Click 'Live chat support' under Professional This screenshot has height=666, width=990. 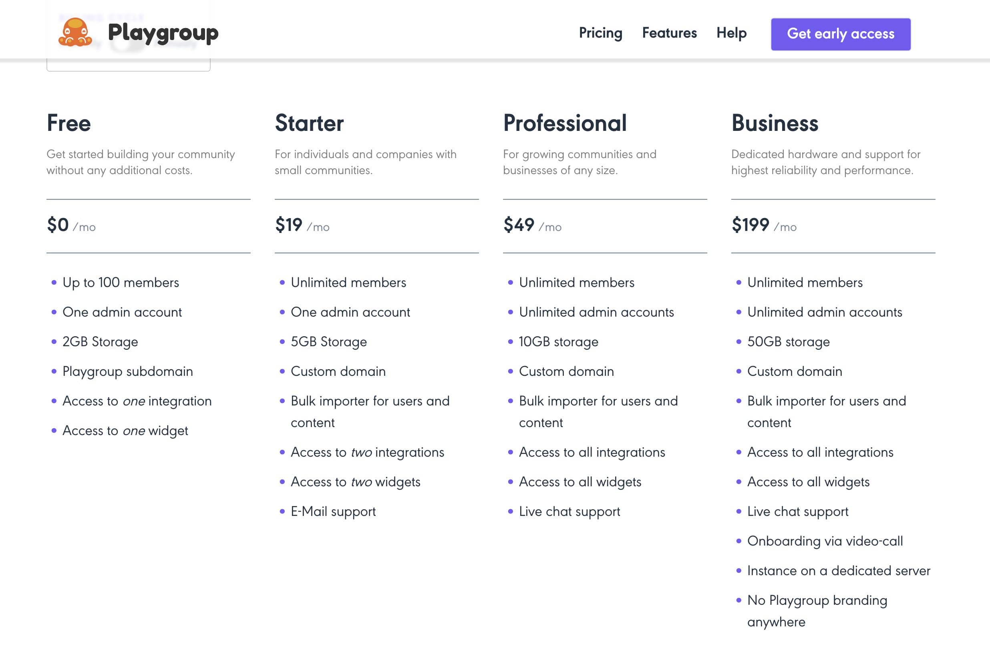[569, 512]
